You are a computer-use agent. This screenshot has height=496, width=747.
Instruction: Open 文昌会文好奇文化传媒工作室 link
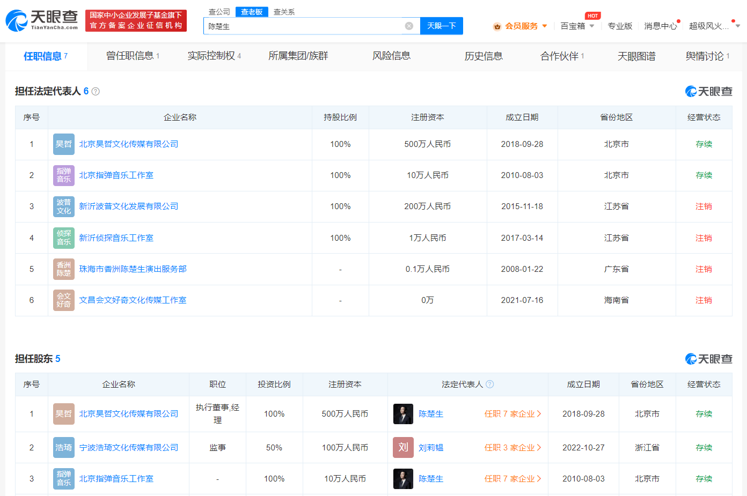pos(133,300)
